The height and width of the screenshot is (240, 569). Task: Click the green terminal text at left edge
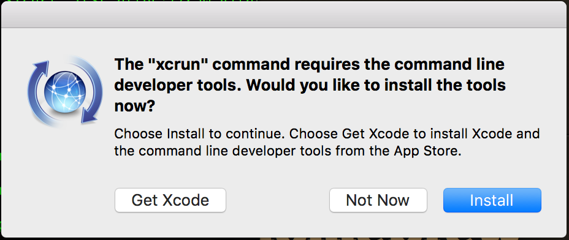pos(1,174)
